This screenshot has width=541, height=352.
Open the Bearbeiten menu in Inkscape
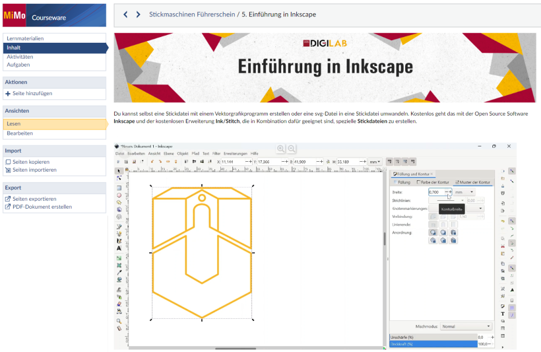[x=136, y=154]
